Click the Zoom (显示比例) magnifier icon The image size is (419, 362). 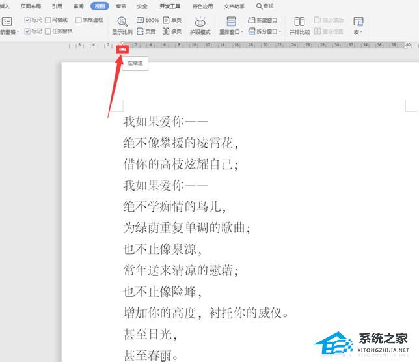[122, 21]
